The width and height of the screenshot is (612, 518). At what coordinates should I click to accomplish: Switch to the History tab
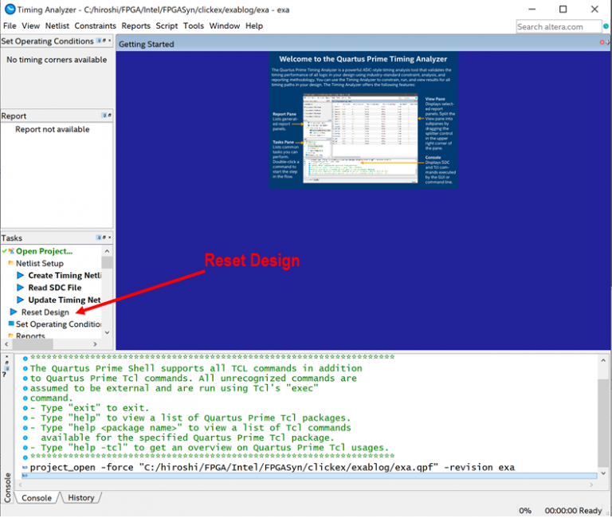click(x=80, y=498)
